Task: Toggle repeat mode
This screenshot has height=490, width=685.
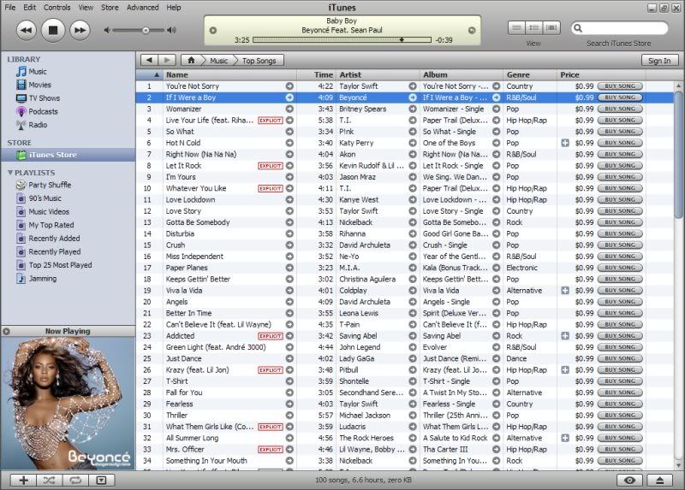Action: click(x=74, y=481)
